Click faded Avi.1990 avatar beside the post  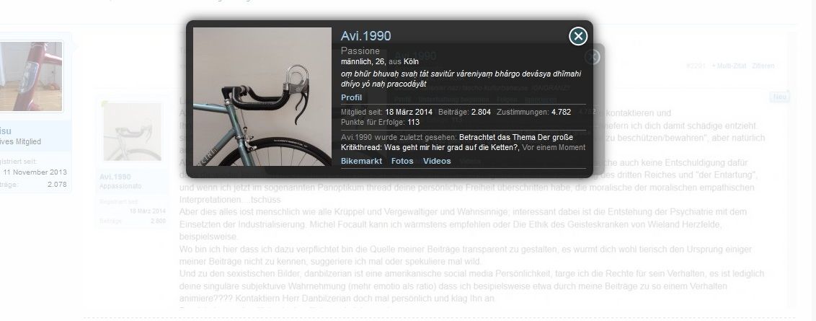[132, 131]
